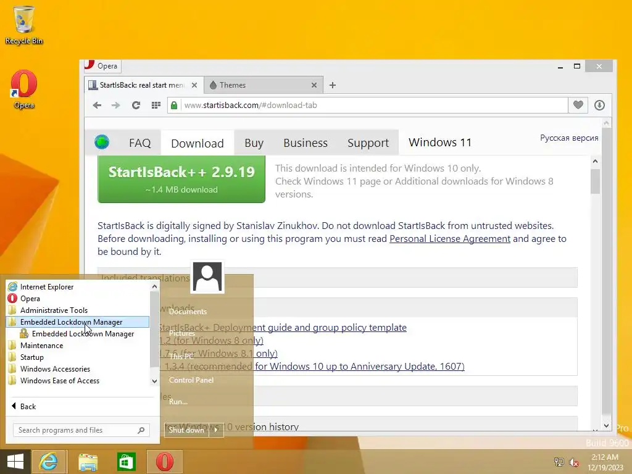Viewport: 632px width, 474px height.
Task: Click the Windows 11 tab link
Action: [439, 143]
